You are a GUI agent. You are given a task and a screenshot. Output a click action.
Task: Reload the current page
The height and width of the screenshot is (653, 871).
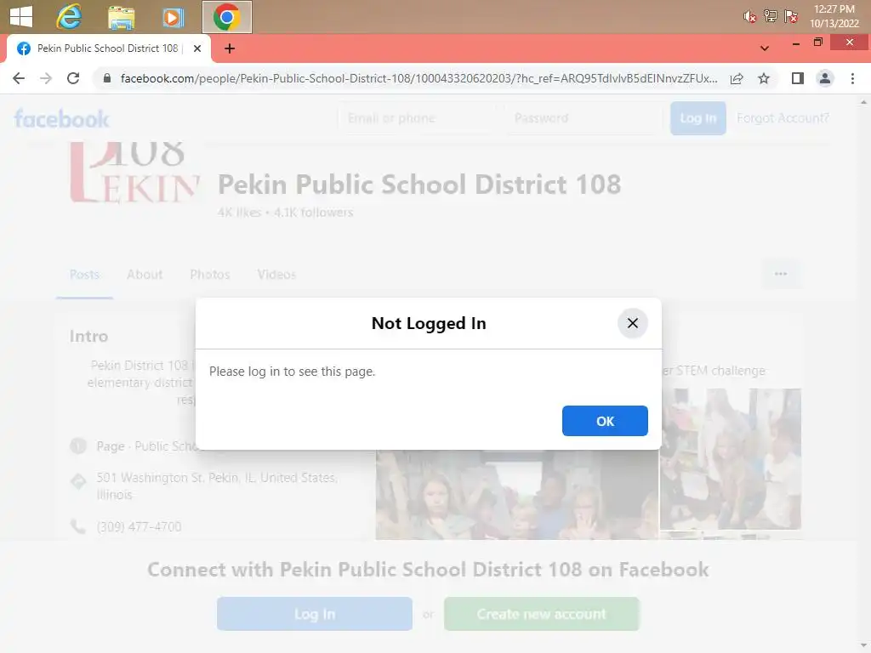pos(73,78)
